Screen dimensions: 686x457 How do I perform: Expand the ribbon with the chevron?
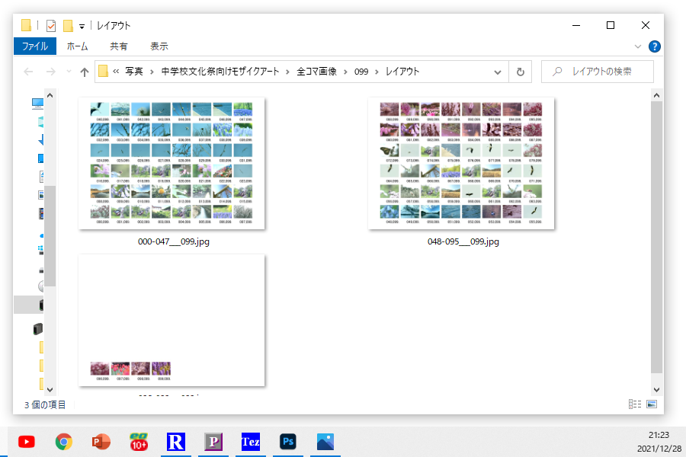click(638, 46)
